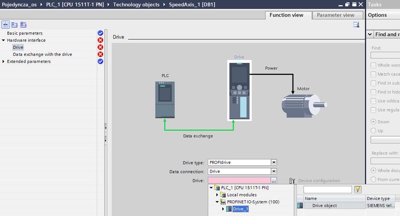
Task: Open the Options pane header
Action: 383,15
